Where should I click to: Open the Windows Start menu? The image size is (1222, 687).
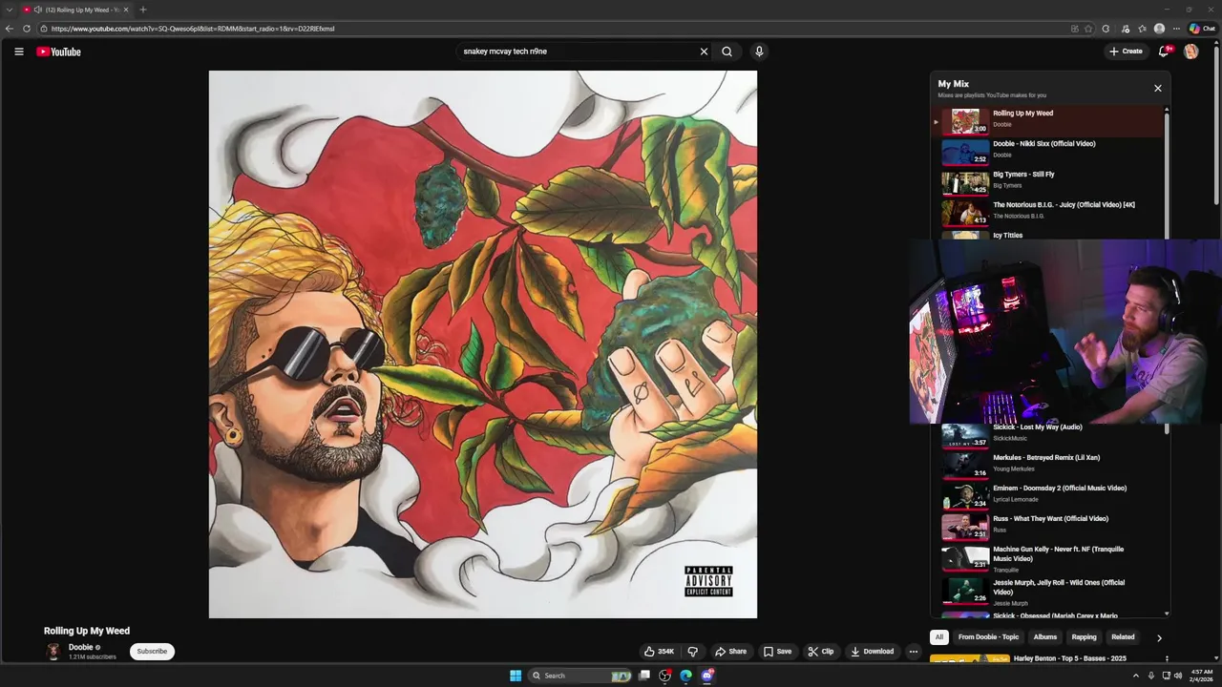tap(516, 676)
